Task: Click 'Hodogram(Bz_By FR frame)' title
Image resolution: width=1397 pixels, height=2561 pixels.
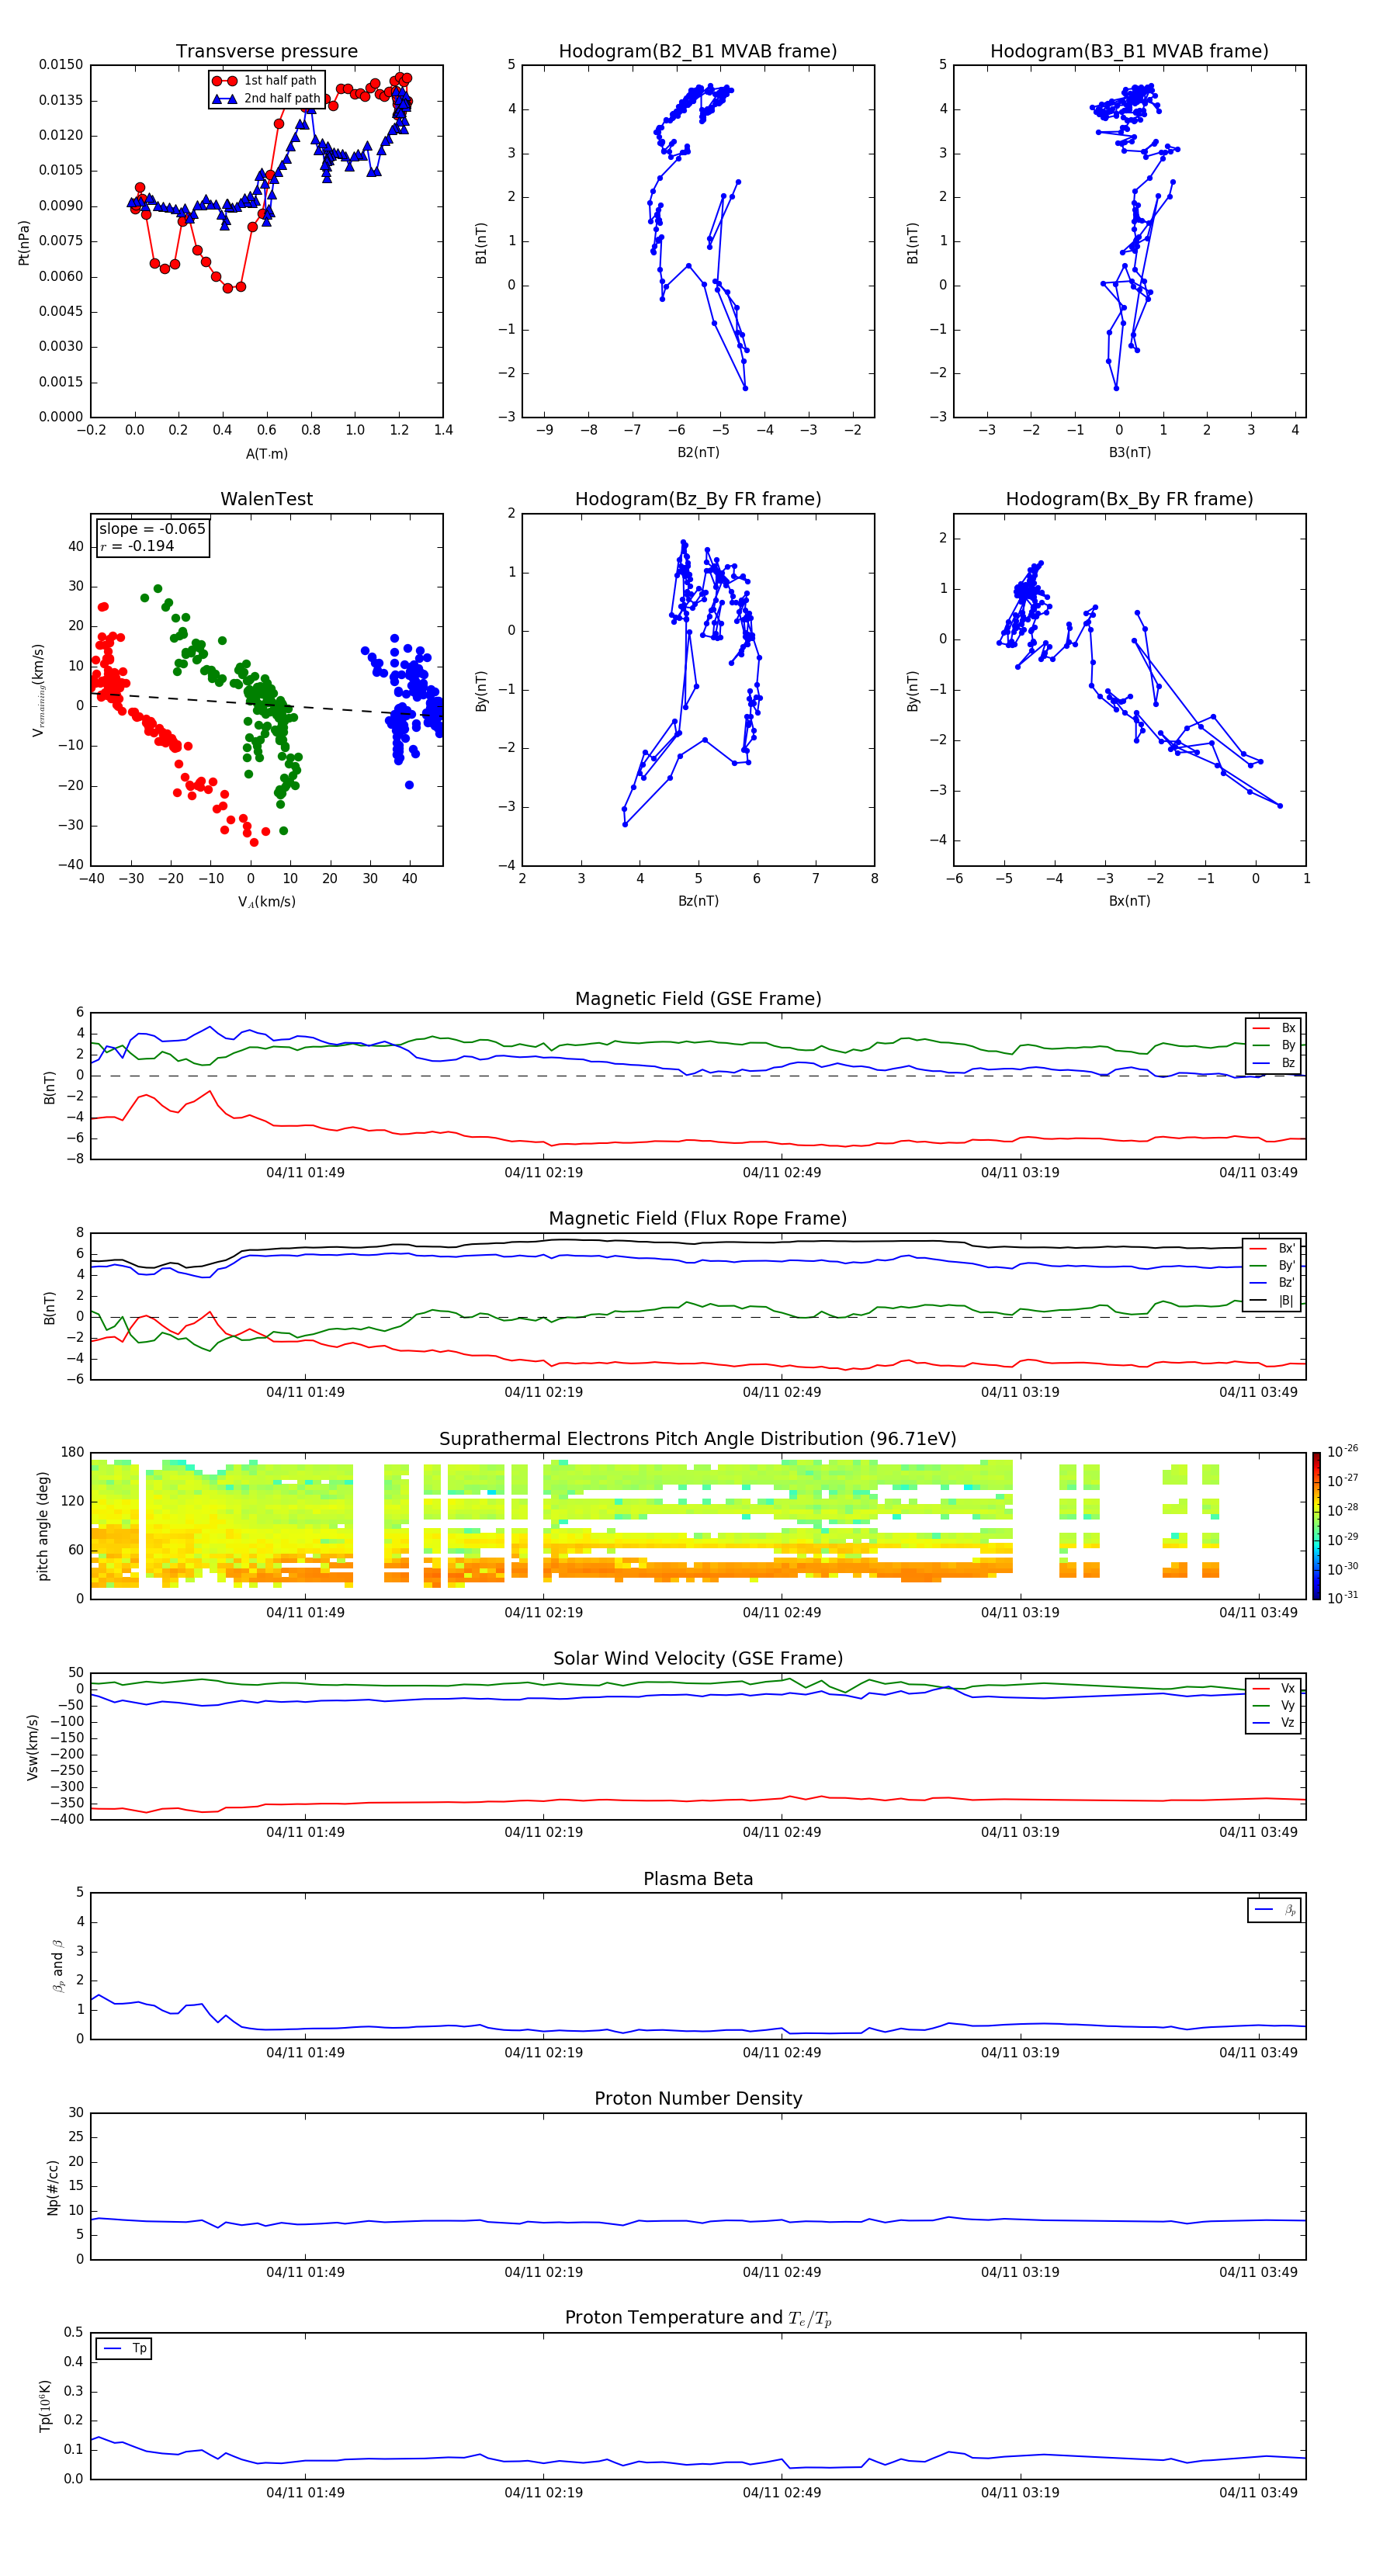Action: (x=698, y=499)
